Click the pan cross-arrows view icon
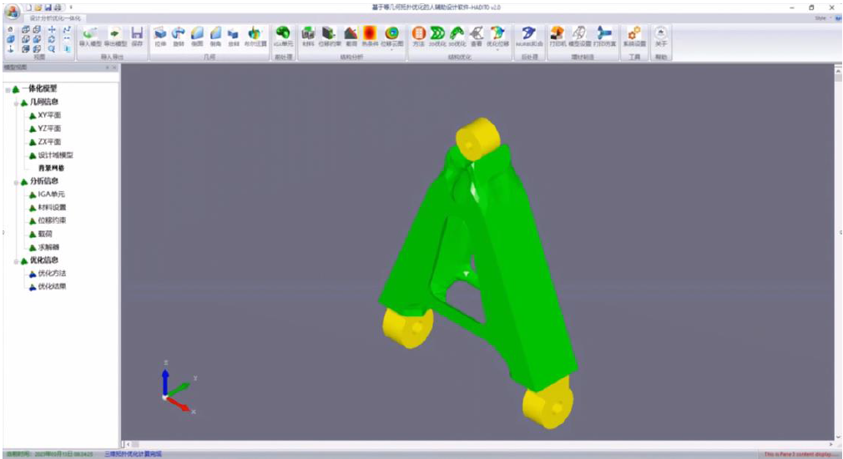The width and height of the screenshot is (843, 459). pyautogui.click(x=52, y=29)
